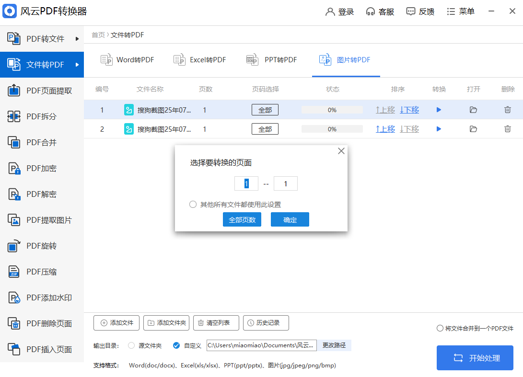Viewport: 523px width, 377px height.
Task: Open output folder icon for file 2
Action: click(x=473, y=129)
